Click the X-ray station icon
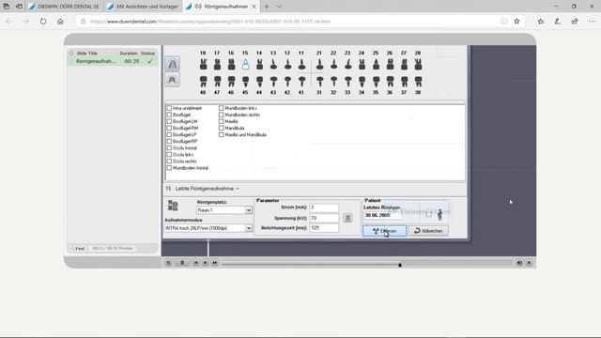The height and width of the screenshot is (338, 601). pyautogui.click(x=173, y=206)
